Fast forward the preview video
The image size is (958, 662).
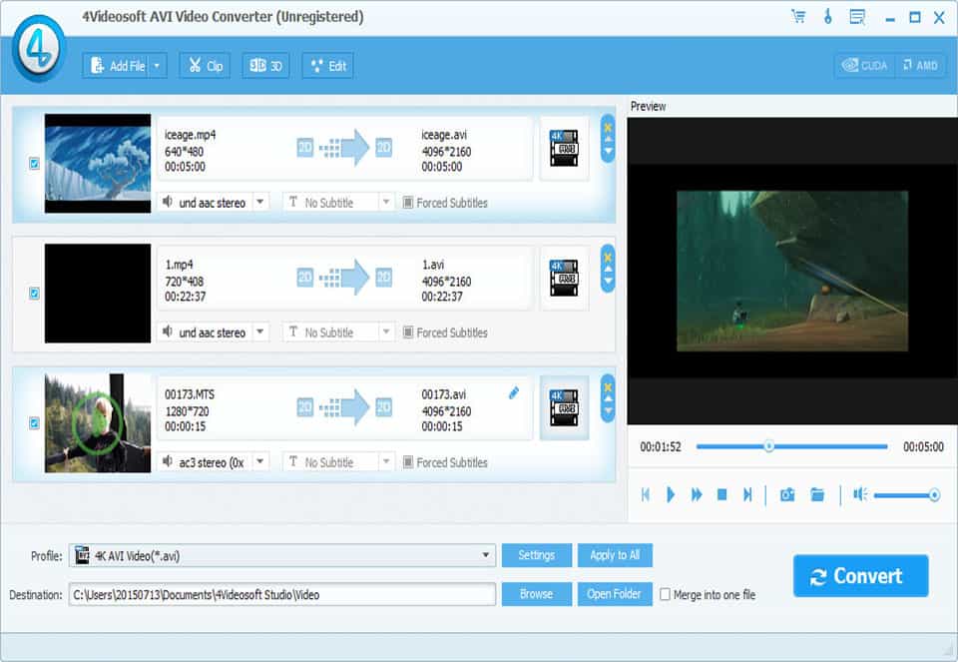pyautogui.click(x=697, y=494)
